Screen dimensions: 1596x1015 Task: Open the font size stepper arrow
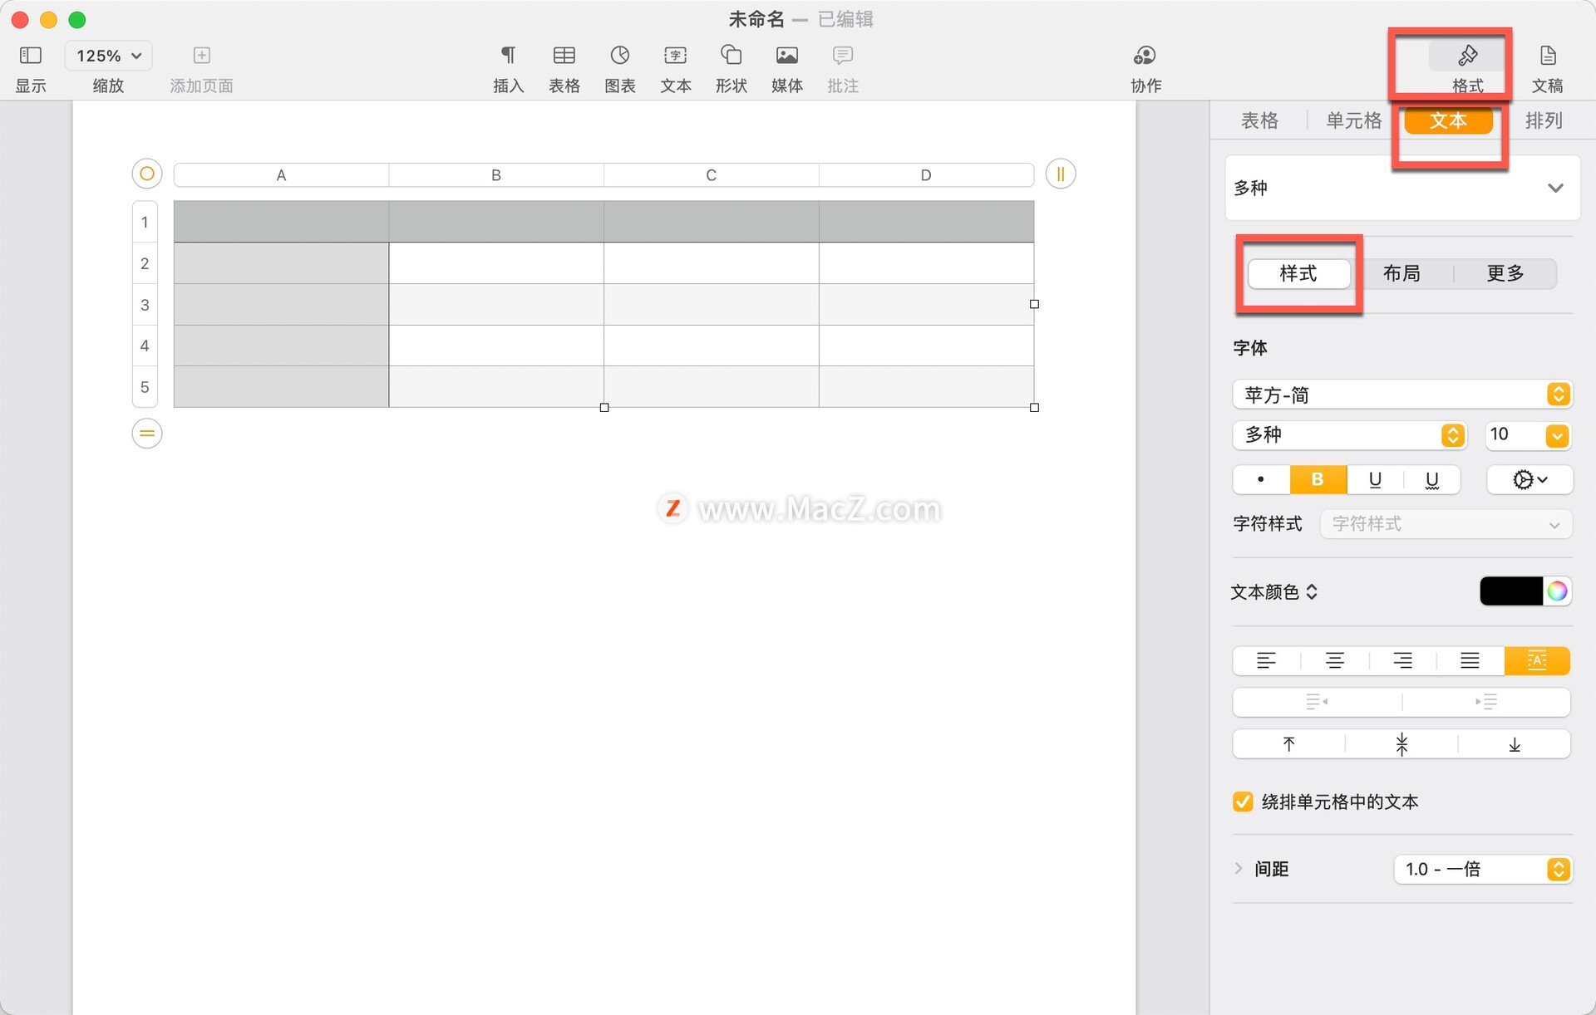(x=1558, y=435)
